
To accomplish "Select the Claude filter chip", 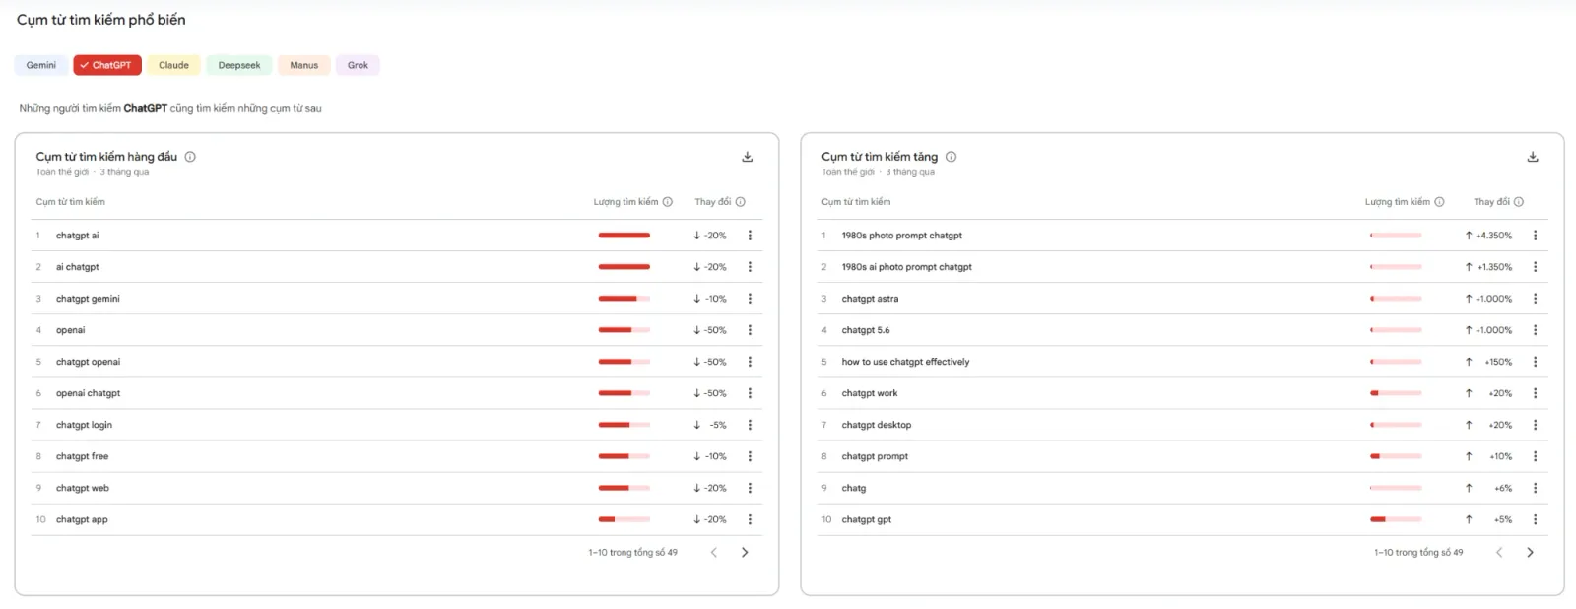I will coord(174,65).
